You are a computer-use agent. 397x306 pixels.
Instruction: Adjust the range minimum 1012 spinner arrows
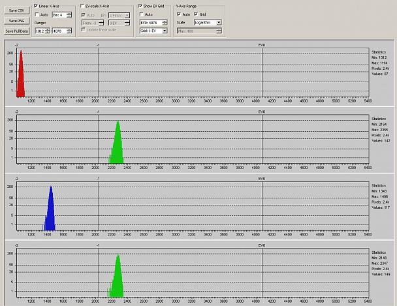pos(48,31)
